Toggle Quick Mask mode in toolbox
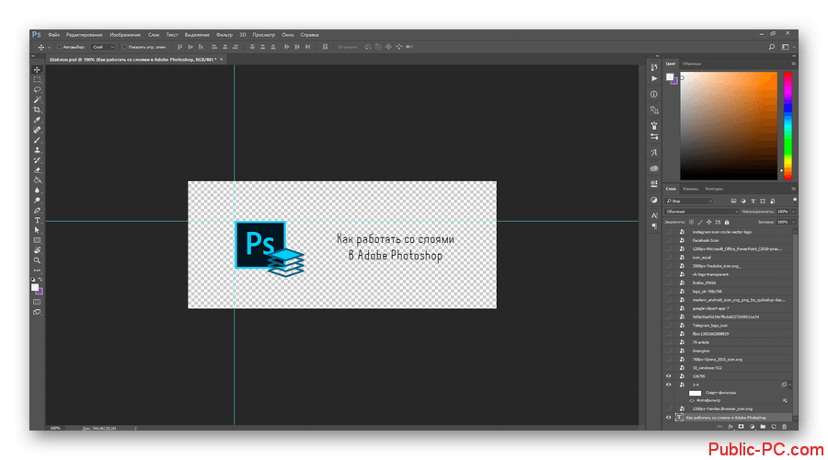Image resolution: width=828 pixels, height=460 pixels. (37, 302)
